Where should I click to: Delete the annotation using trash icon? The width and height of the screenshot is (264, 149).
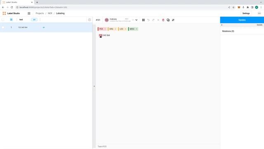163,20
